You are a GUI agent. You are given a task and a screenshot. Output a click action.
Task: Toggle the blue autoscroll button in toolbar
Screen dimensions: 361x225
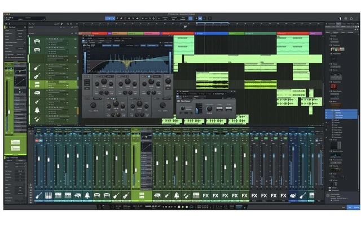pos(200,19)
